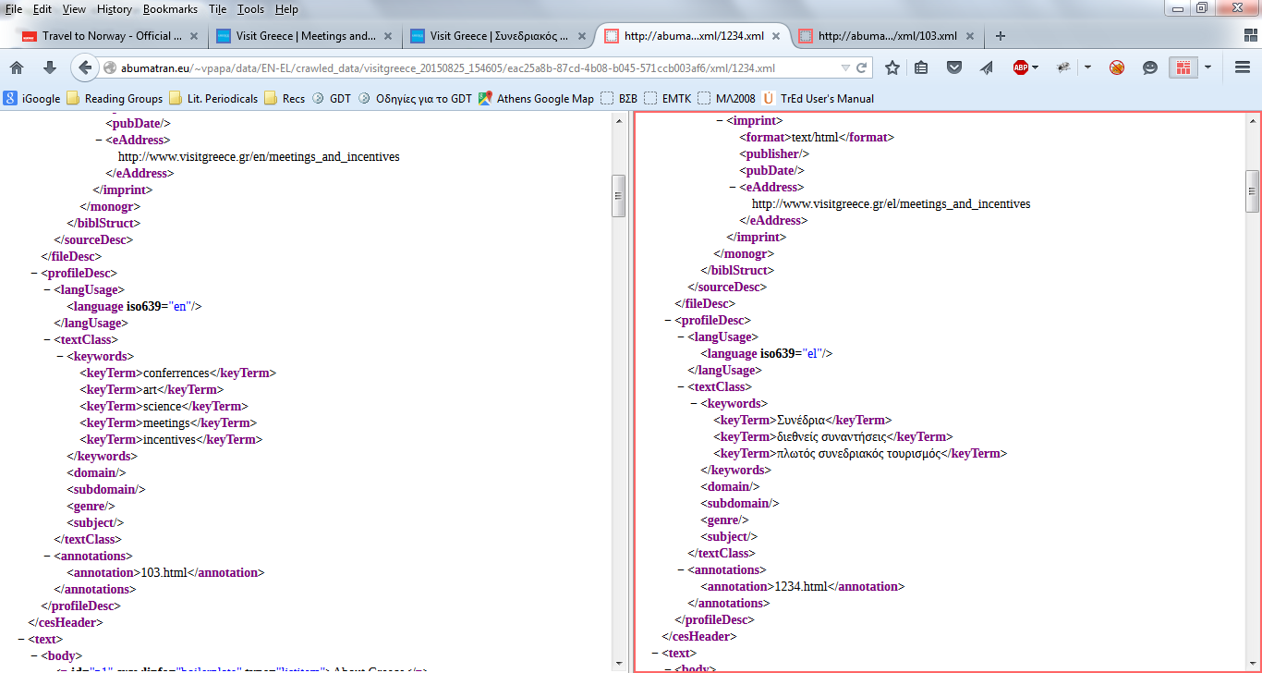Viewport: 1262px width, 673px height.
Task: Close the Travel to Norway tab
Action: tap(194, 36)
